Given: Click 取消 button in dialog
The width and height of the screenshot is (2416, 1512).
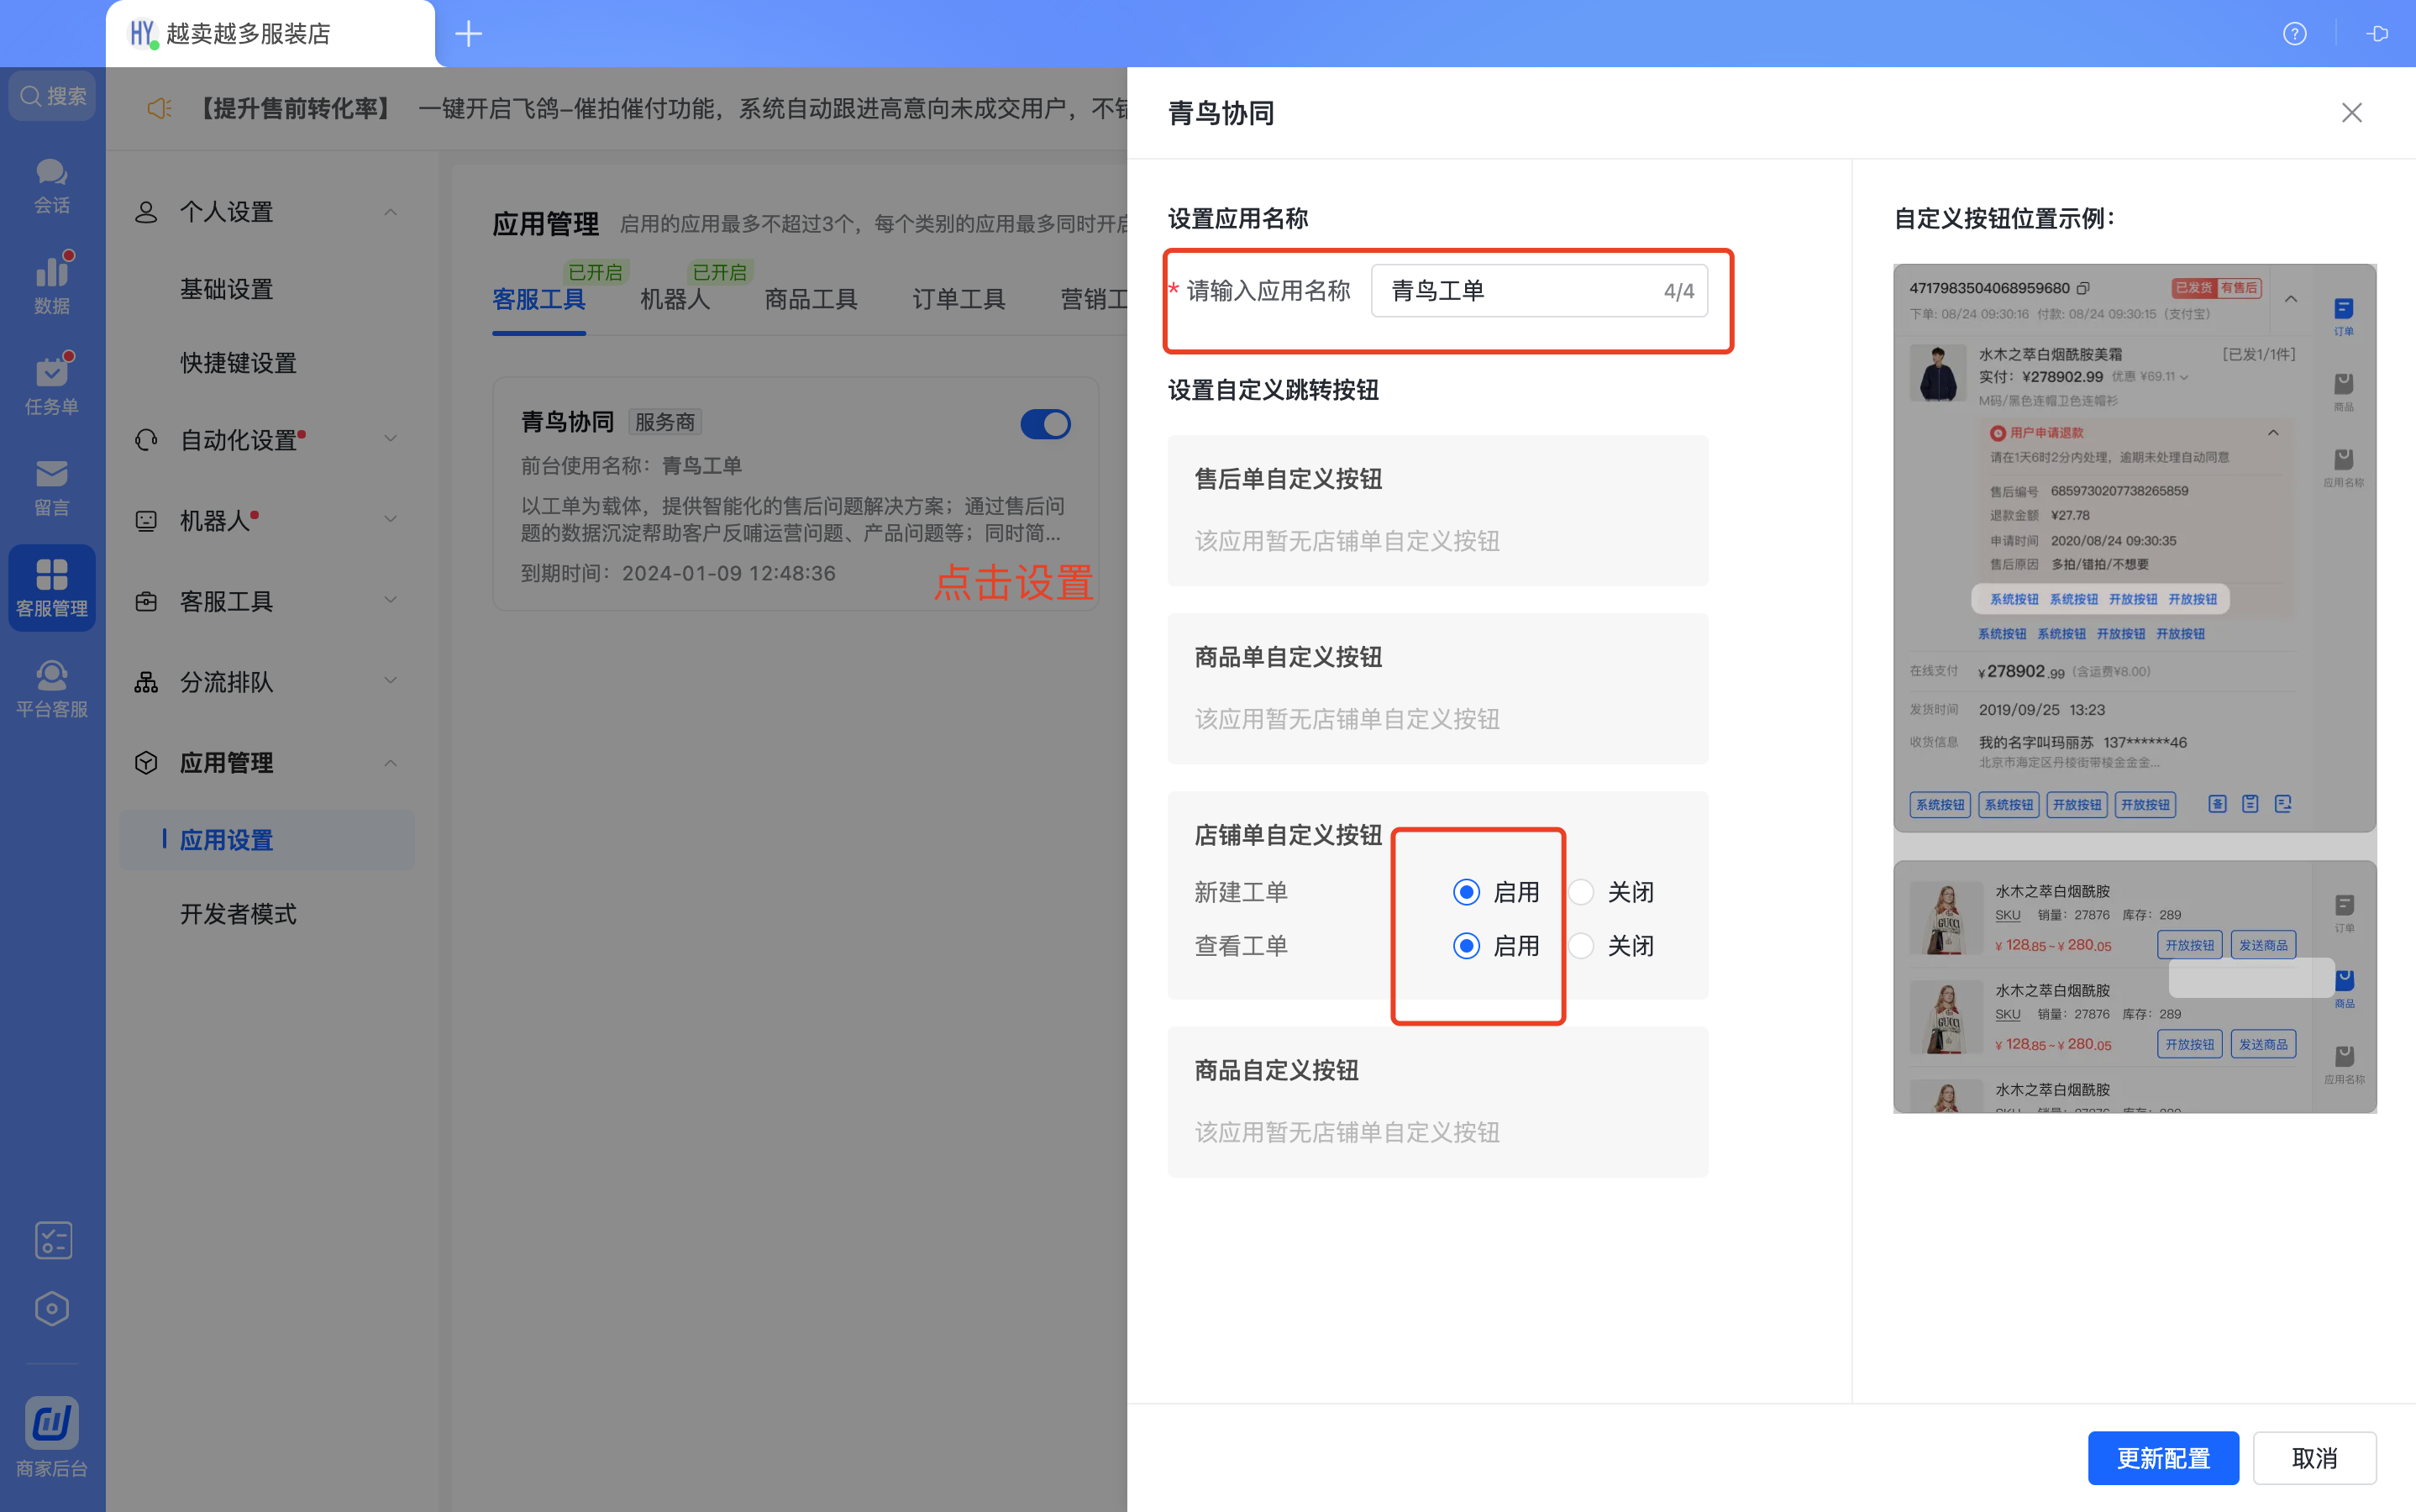Looking at the screenshot, I should click(2315, 1458).
